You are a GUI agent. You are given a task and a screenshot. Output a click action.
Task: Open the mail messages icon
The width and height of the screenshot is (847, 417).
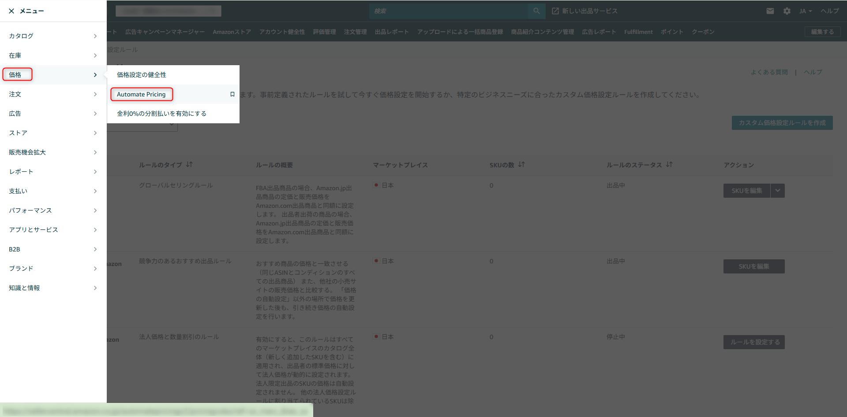click(x=770, y=11)
